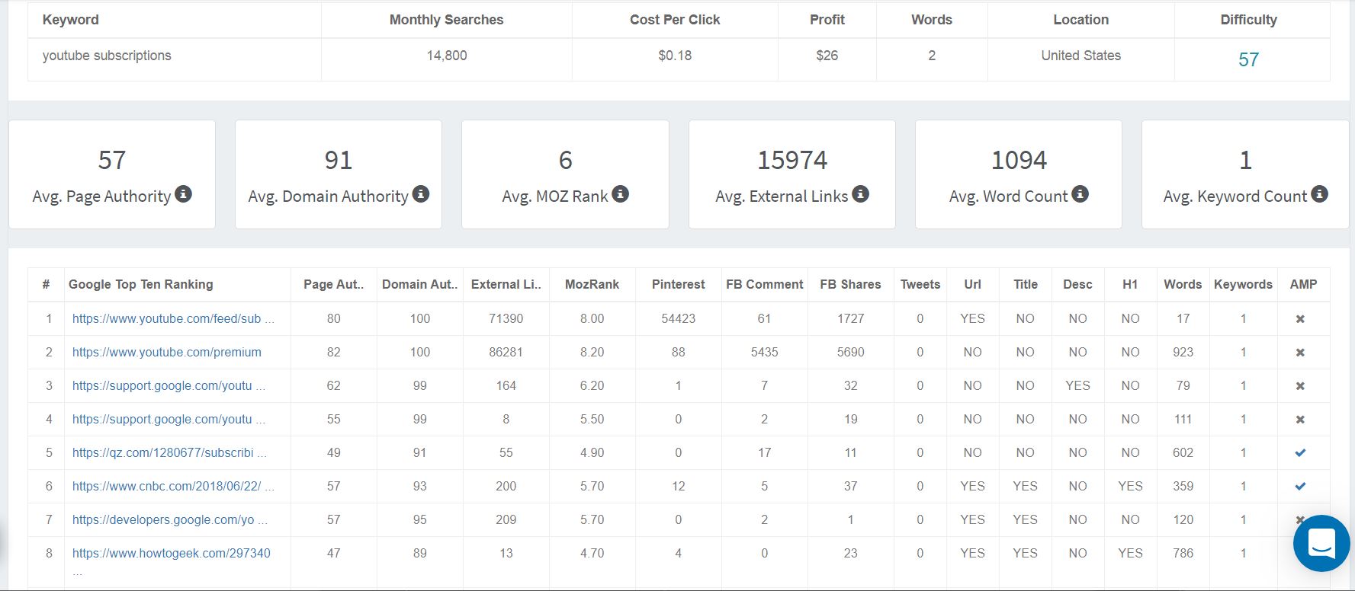Open the youtube.com/premium ranking link

[x=166, y=352]
